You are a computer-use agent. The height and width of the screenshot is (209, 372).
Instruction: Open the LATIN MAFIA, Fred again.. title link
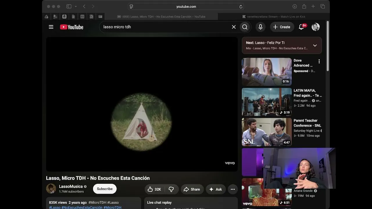[x=308, y=93]
